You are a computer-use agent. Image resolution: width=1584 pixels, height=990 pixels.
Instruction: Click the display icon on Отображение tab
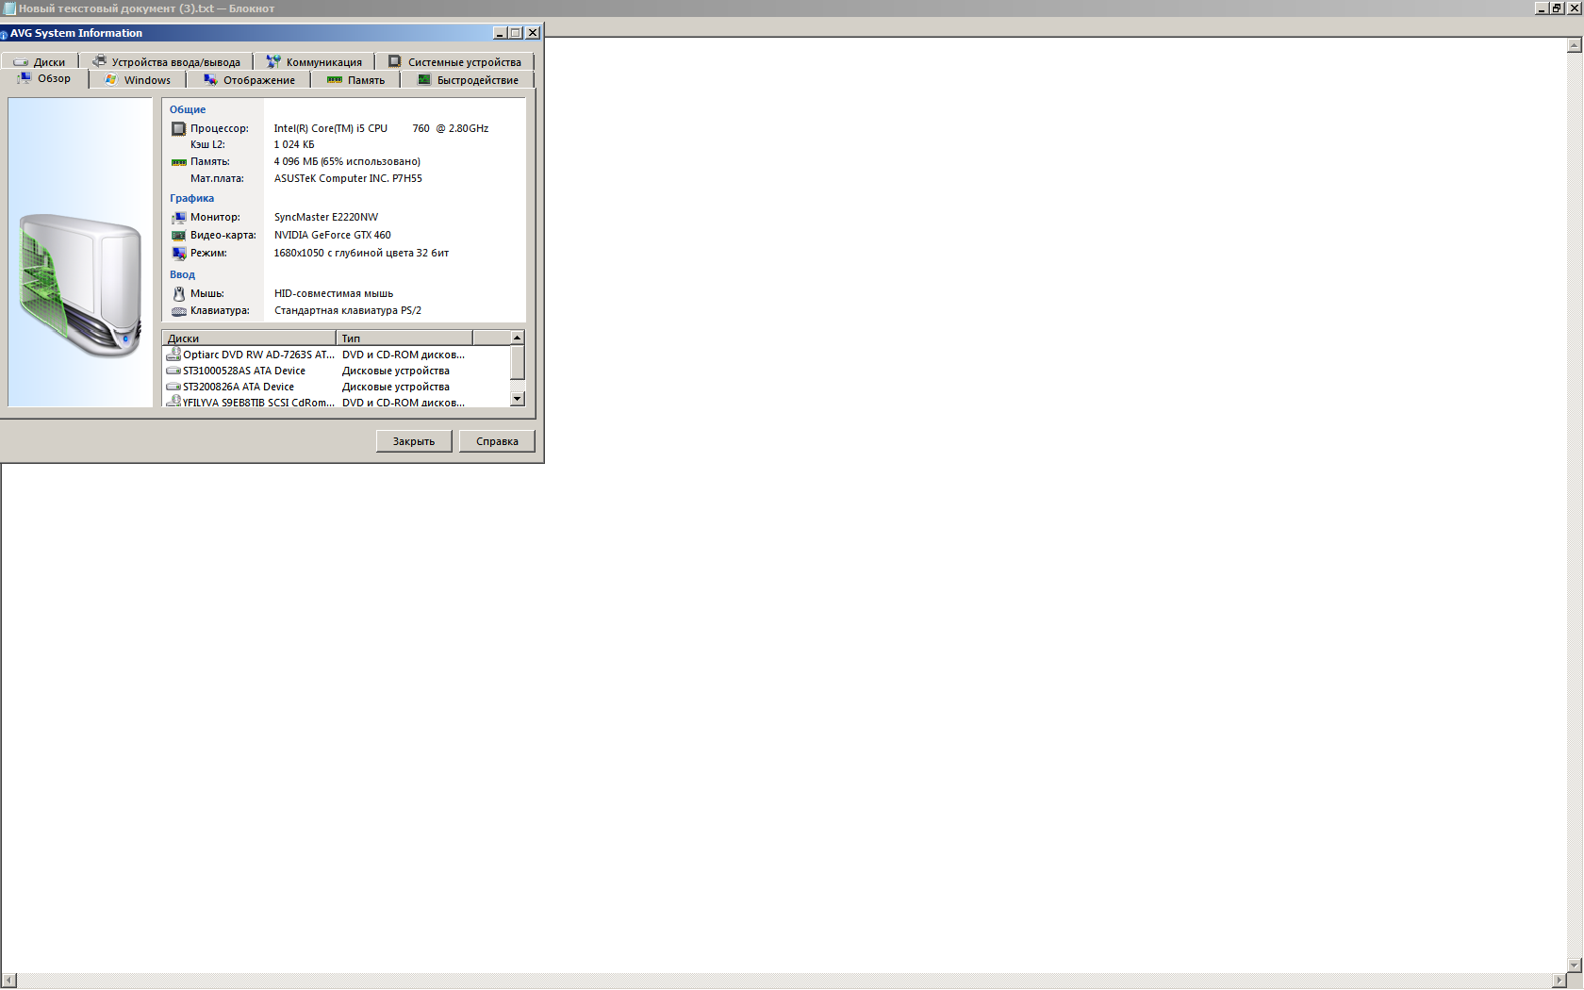pos(210,79)
